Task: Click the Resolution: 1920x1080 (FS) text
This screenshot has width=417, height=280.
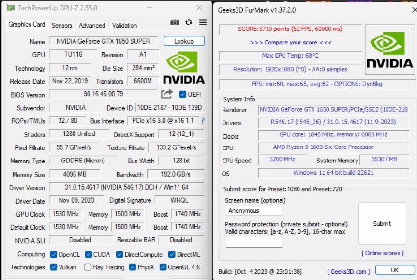Action: 290,69
